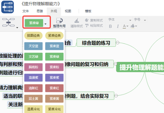Click the 粘贴样式 paint roller icon
The image size is (164, 113).
87,25
